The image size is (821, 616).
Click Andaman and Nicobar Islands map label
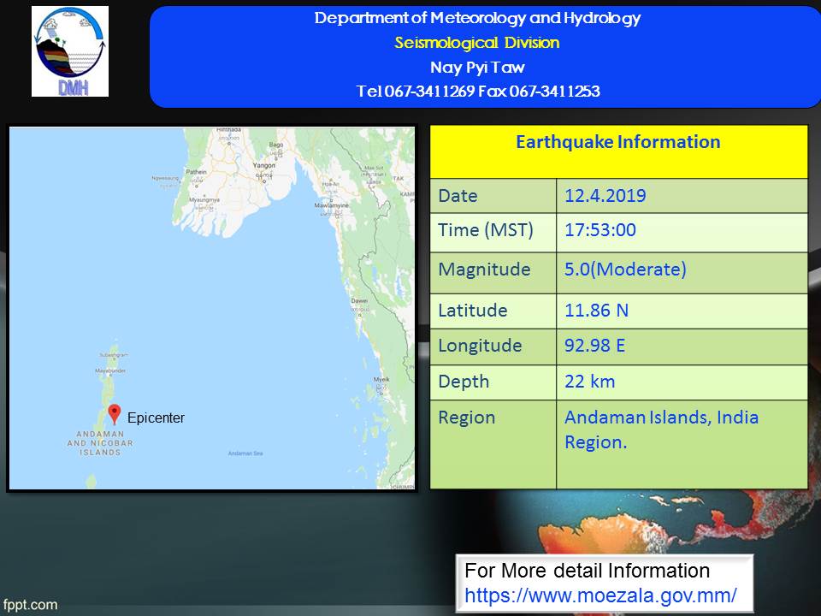(100, 443)
